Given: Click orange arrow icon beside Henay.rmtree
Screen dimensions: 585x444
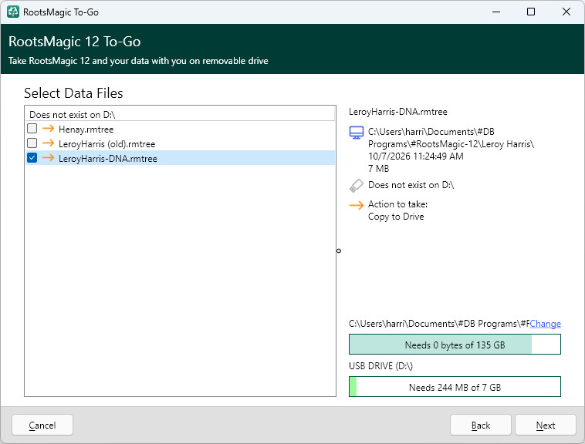Looking at the screenshot, I should coord(48,129).
